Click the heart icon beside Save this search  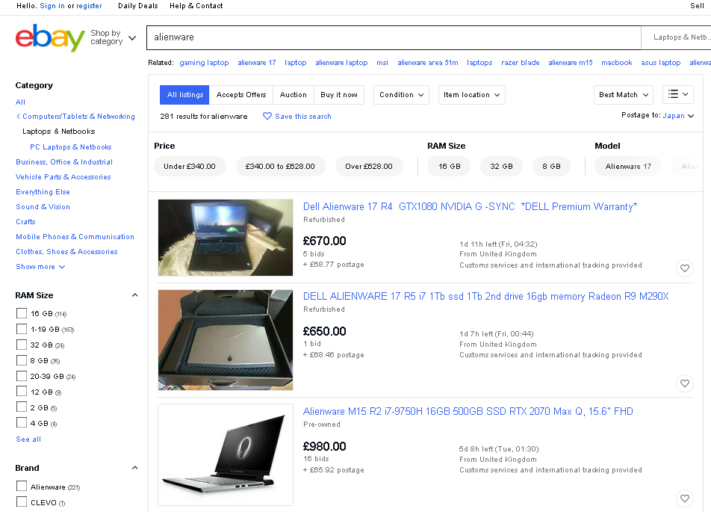click(267, 116)
